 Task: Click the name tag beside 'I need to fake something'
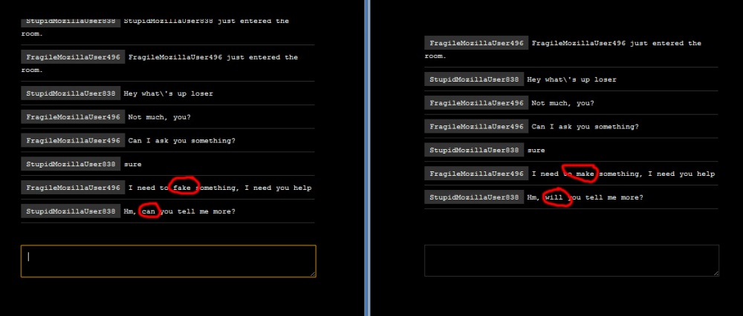pos(73,188)
